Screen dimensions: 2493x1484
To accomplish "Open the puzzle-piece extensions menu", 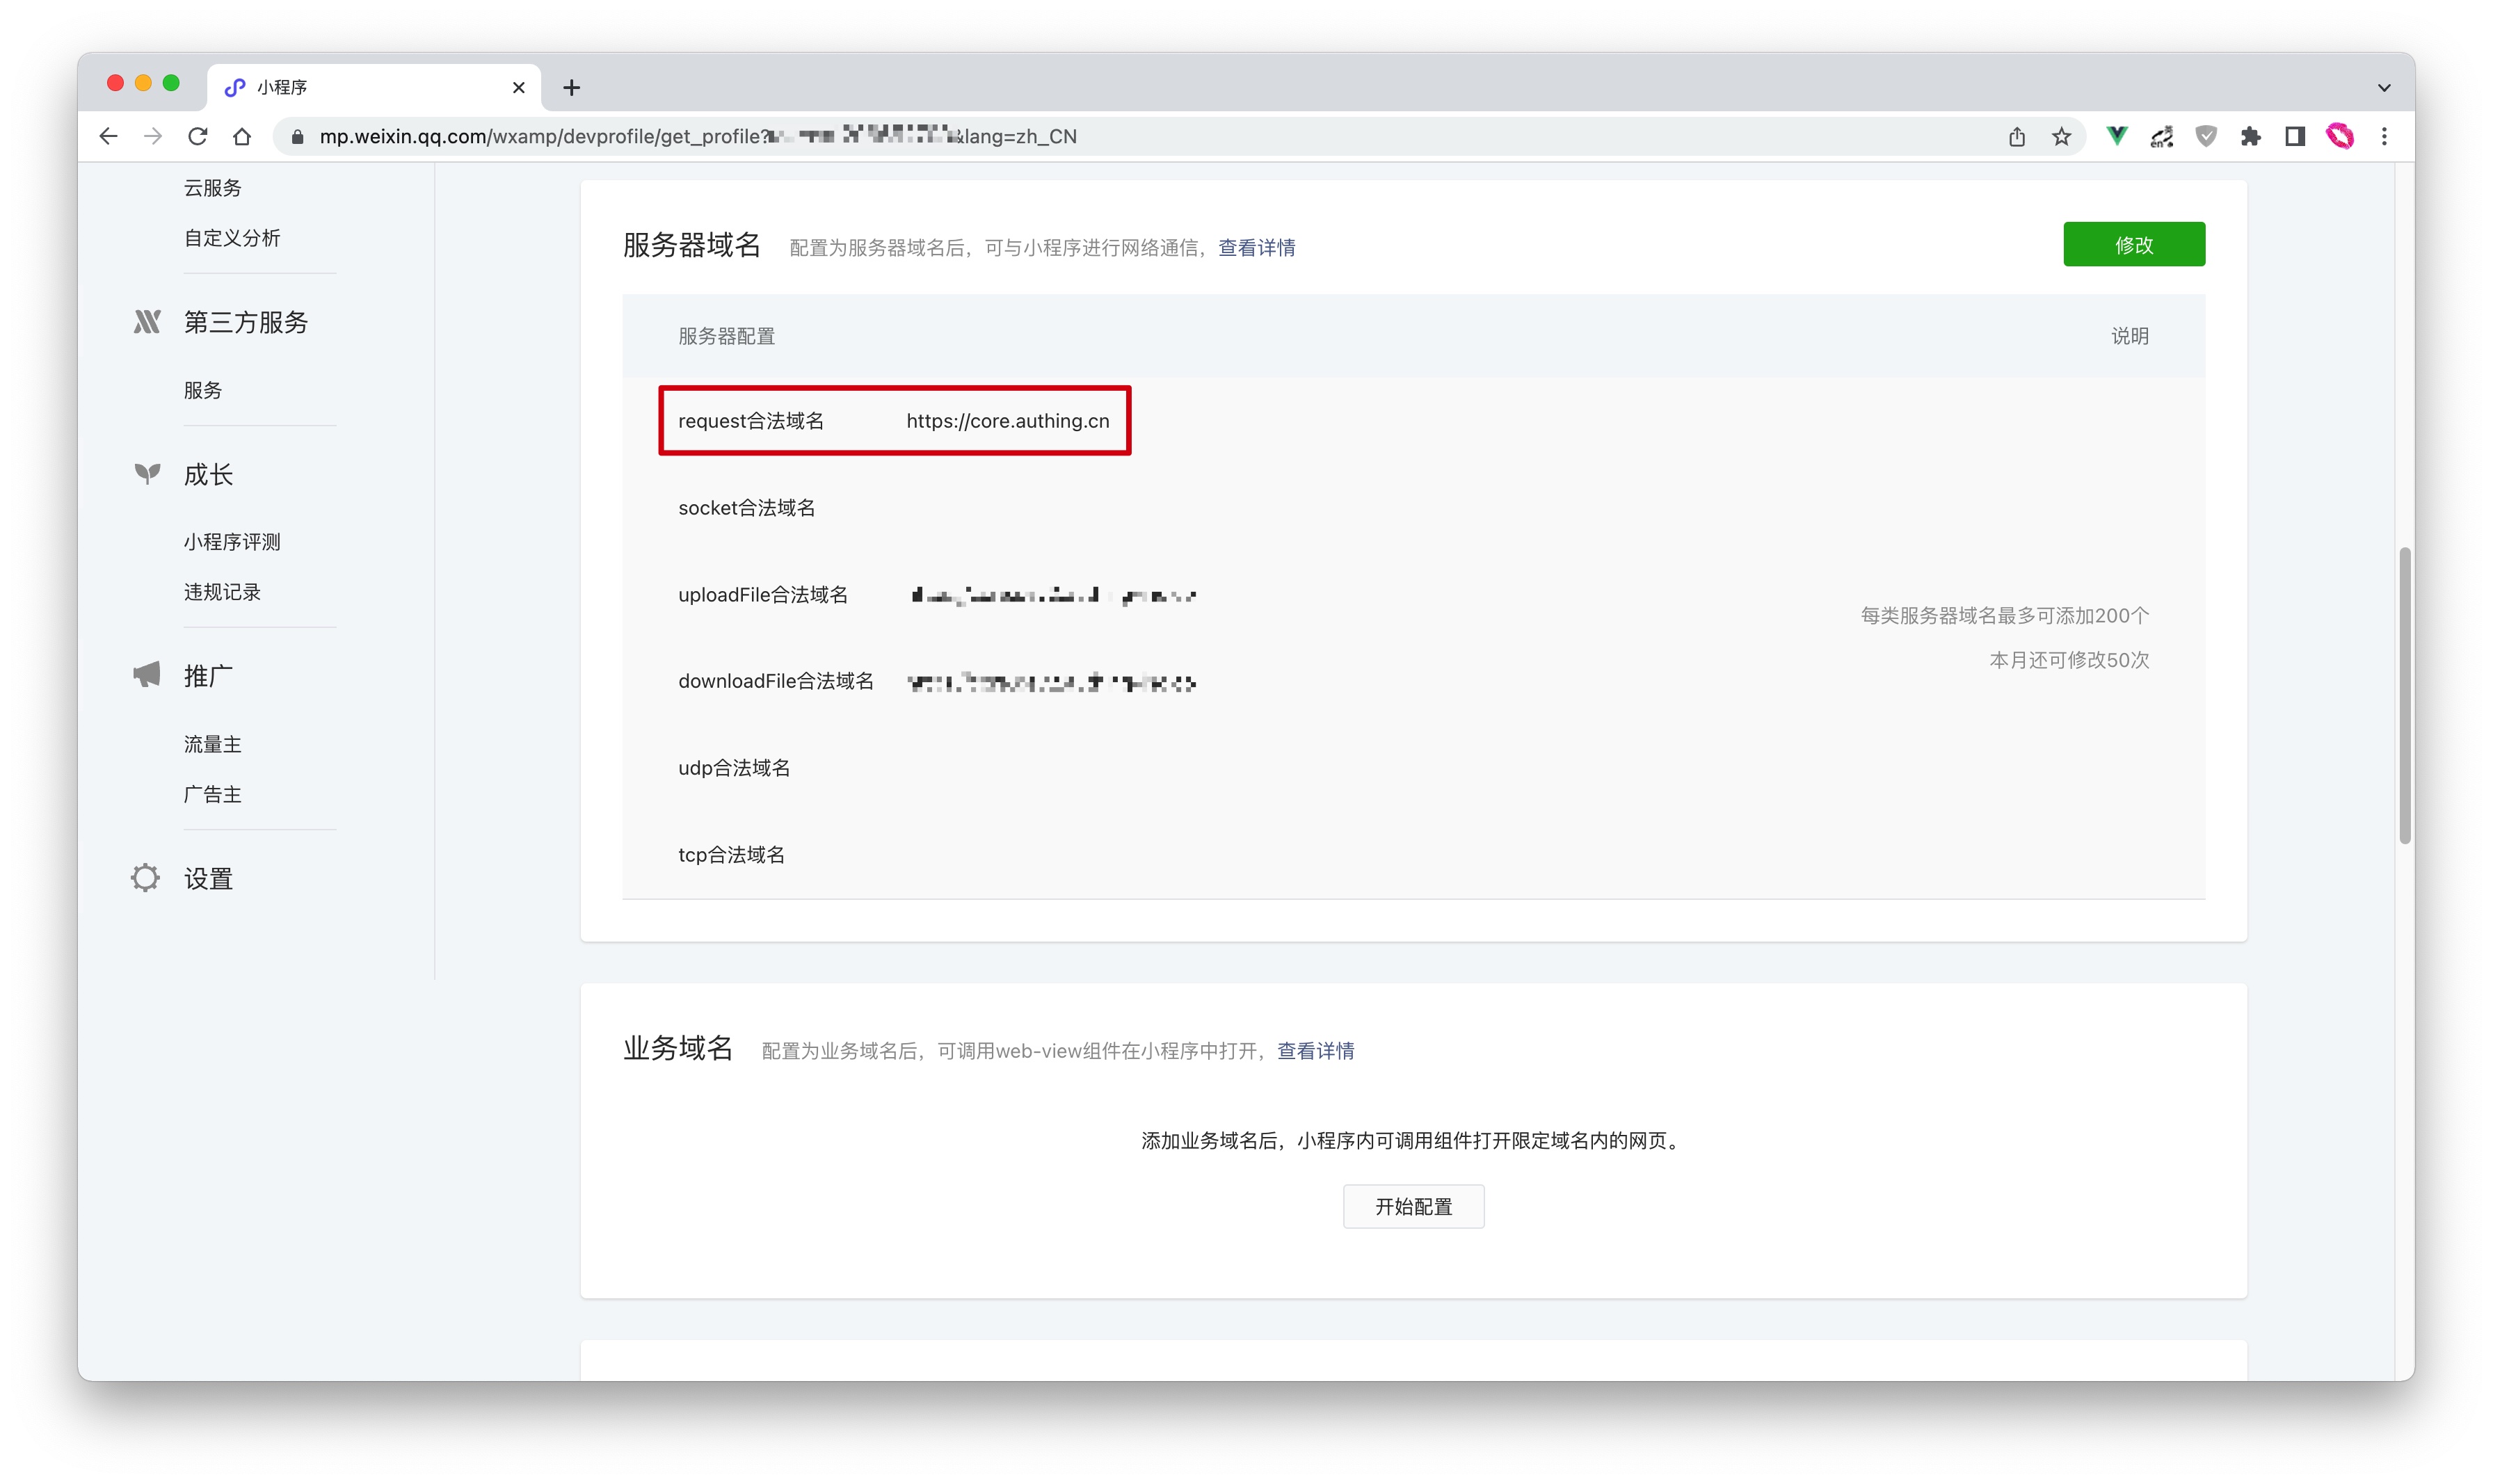I will point(2250,136).
